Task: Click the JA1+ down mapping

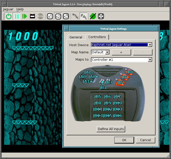Action: tap(88, 81)
